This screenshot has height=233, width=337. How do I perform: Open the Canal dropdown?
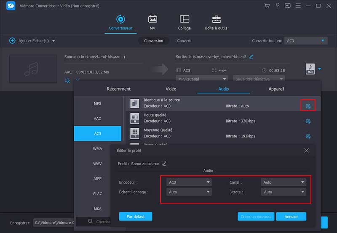284,183
